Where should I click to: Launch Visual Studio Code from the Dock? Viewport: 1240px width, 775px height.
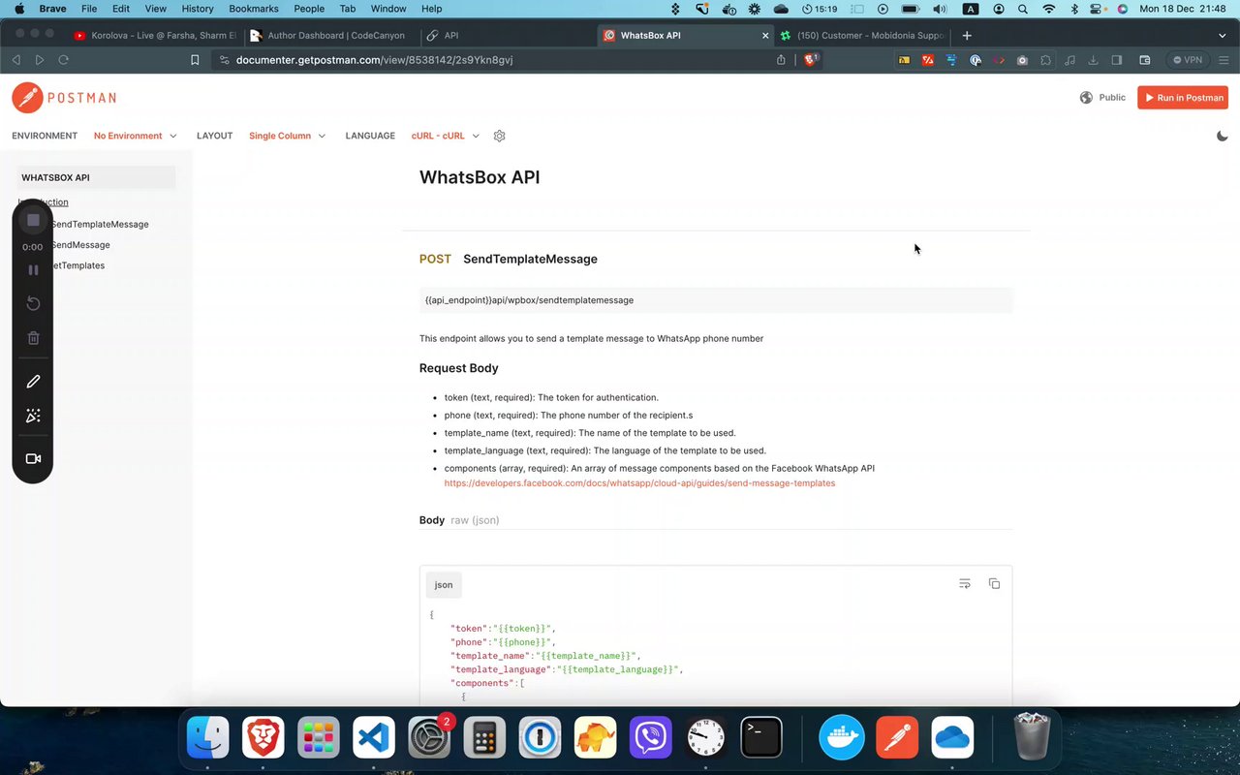tap(374, 738)
